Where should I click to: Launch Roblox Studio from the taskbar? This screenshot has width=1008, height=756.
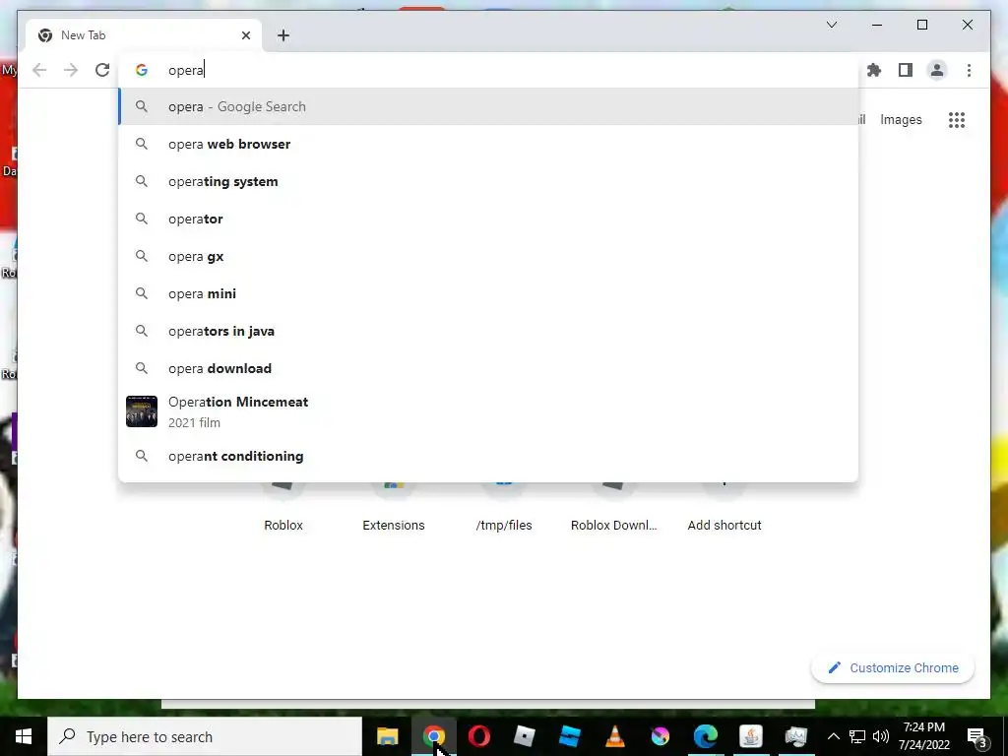pyautogui.click(x=570, y=736)
